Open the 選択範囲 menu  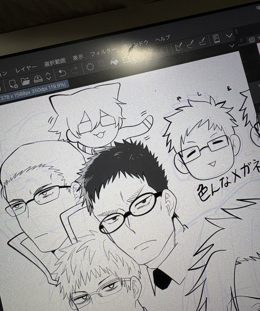point(55,62)
